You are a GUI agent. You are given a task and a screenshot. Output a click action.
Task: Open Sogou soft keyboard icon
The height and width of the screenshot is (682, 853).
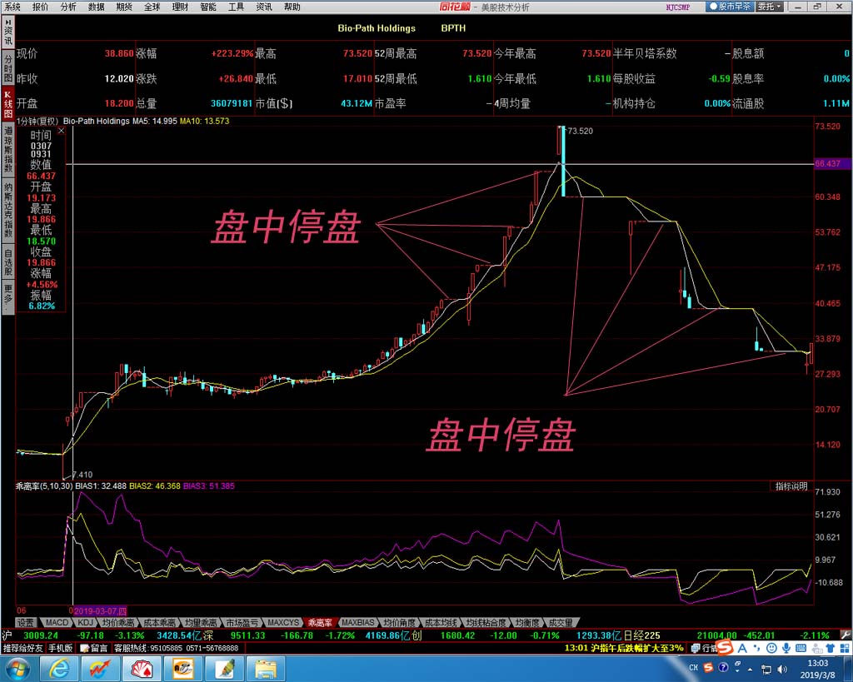801,648
